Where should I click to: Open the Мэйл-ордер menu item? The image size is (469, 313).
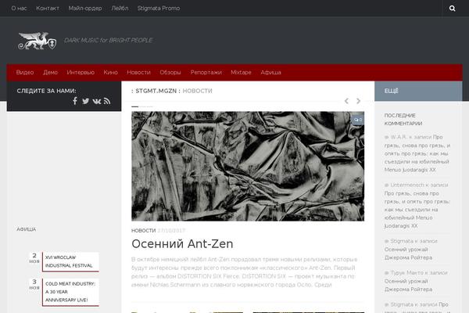point(85,9)
